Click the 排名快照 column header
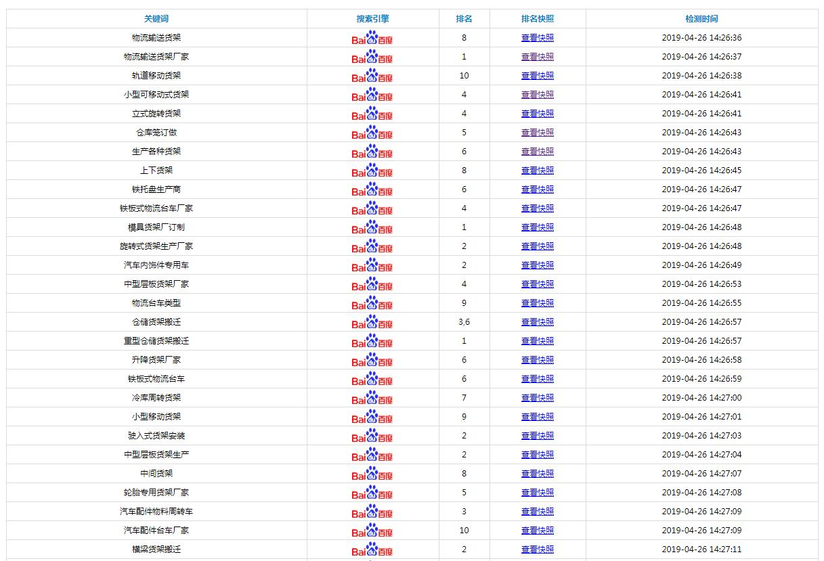Image resolution: width=824 pixels, height=561 pixels. [538, 19]
